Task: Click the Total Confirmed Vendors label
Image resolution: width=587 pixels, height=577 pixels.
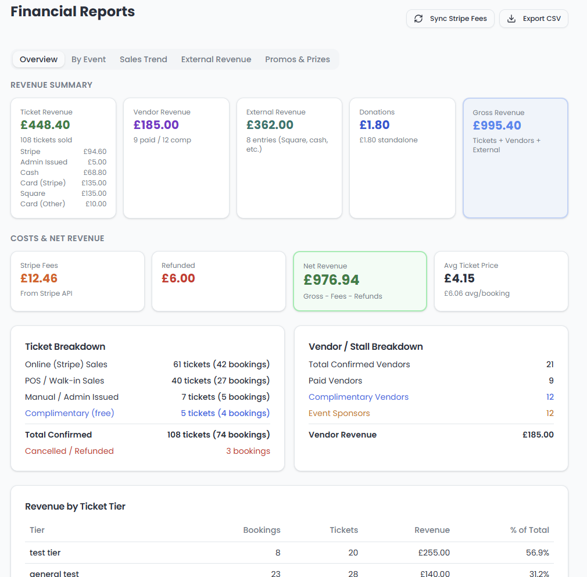Action: tap(359, 364)
